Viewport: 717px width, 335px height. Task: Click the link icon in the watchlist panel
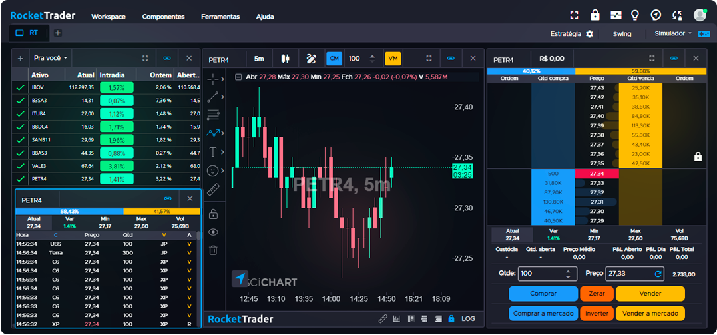[167, 58]
